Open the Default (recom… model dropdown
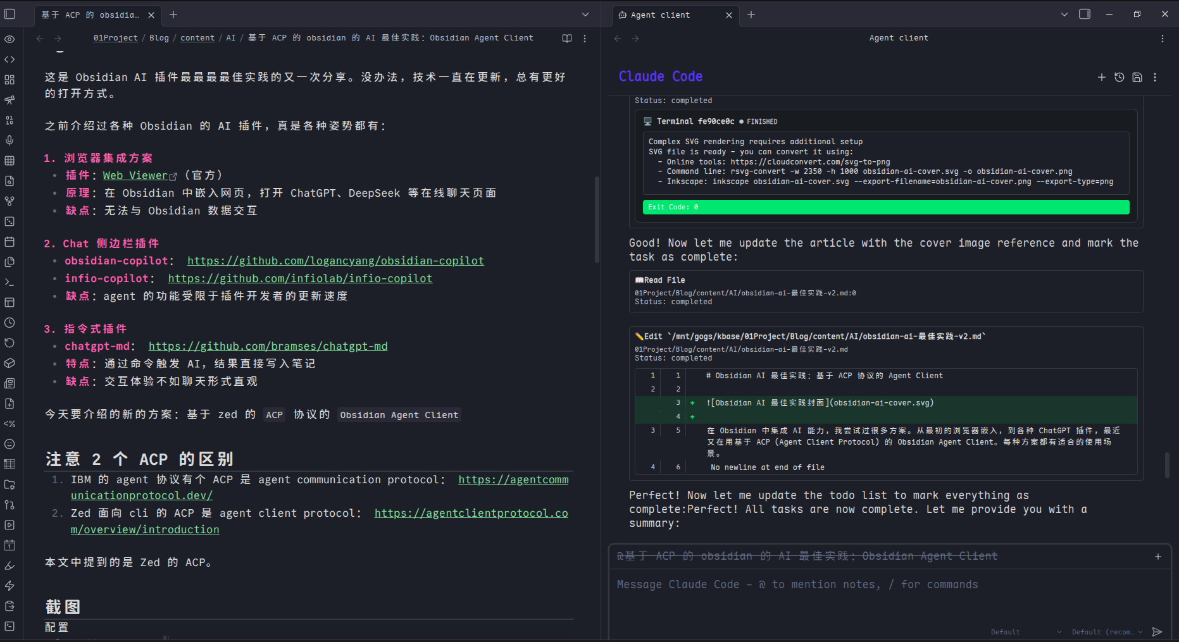Screen dimensions: 1179x642 point(1107,632)
